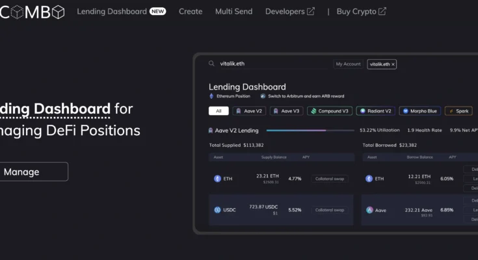478x260 pixels.
Task: Select the Aave V3 filter tab
Action: click(x=287, y=111)
